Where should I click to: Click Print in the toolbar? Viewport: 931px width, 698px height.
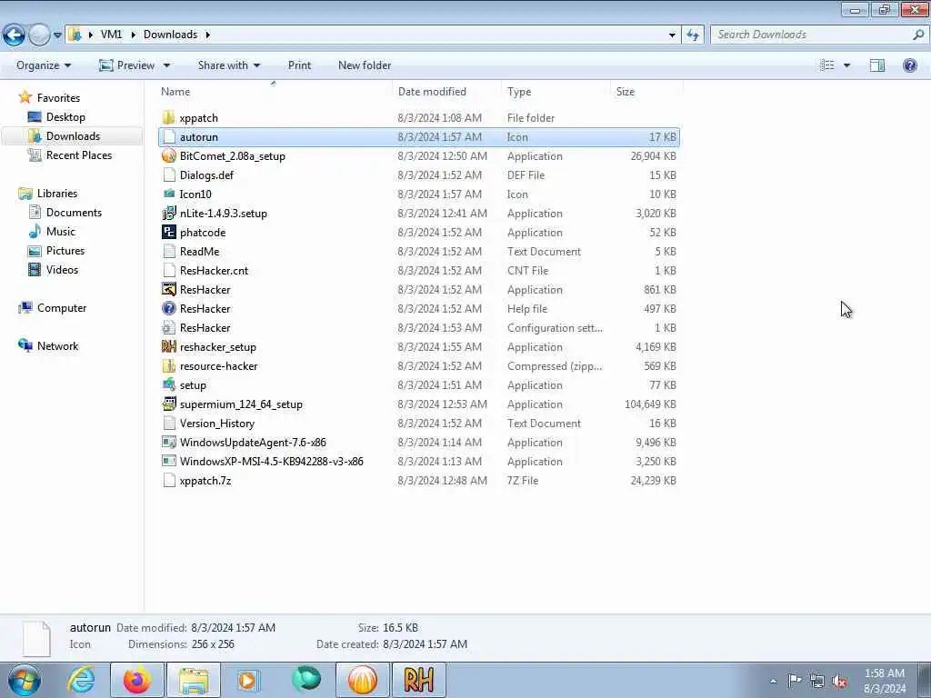pos(299,65)
